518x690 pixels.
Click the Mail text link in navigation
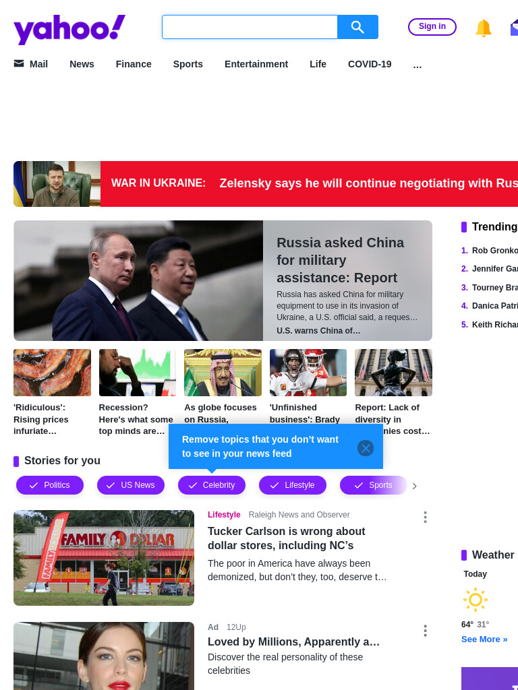38,64
